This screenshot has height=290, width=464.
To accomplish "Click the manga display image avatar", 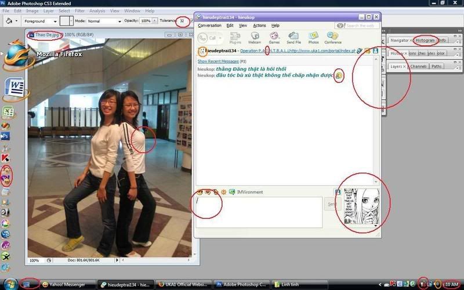I will click(361, 206).
